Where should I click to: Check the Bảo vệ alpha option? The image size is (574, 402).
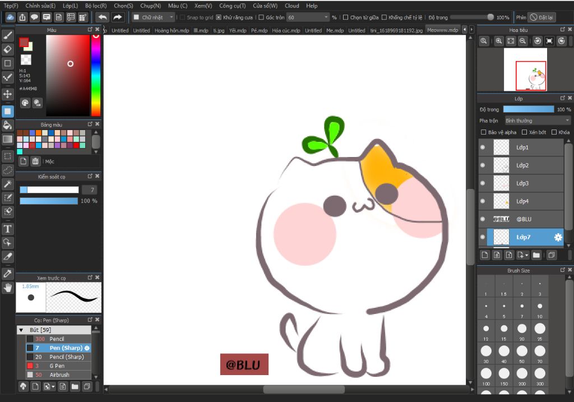click(x=483, y=132)
